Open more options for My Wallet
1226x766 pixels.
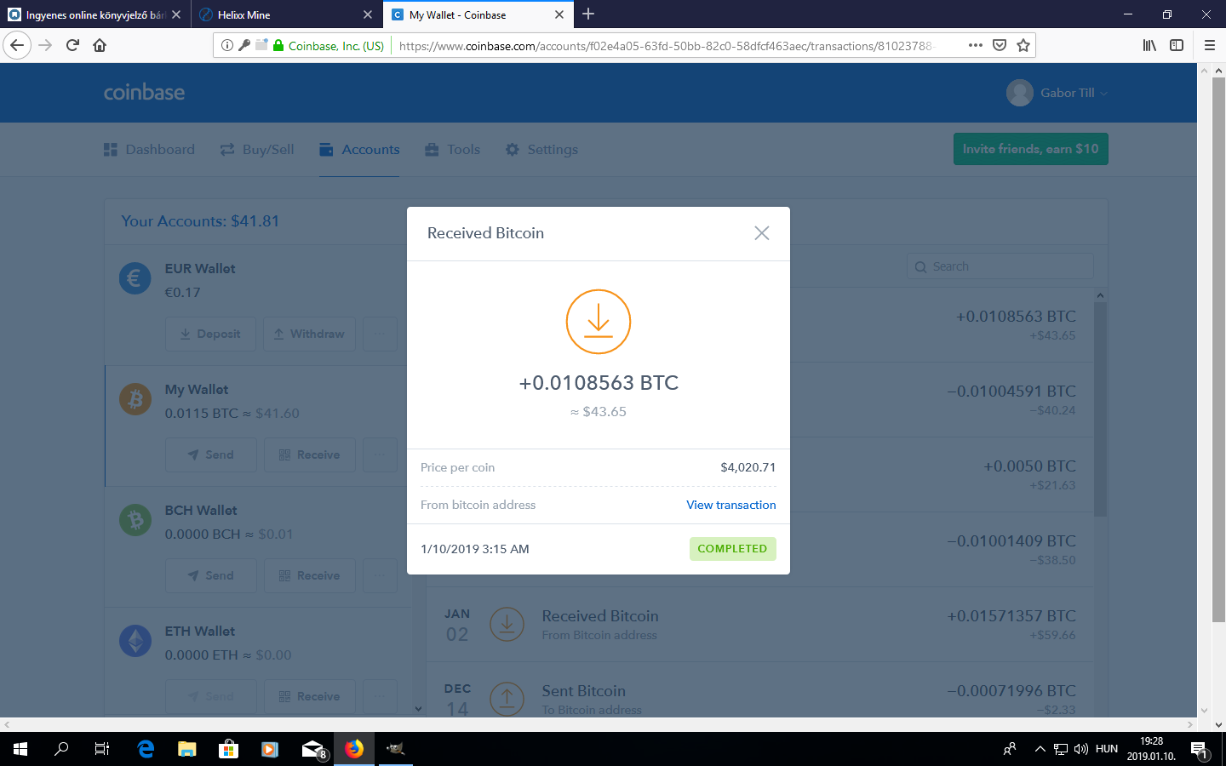[380, 455]
